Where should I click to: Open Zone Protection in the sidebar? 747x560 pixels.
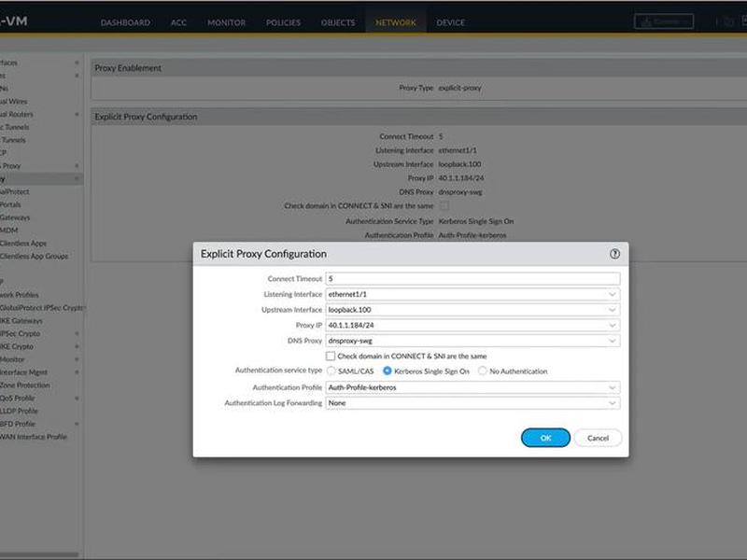(x=25, y=385)
